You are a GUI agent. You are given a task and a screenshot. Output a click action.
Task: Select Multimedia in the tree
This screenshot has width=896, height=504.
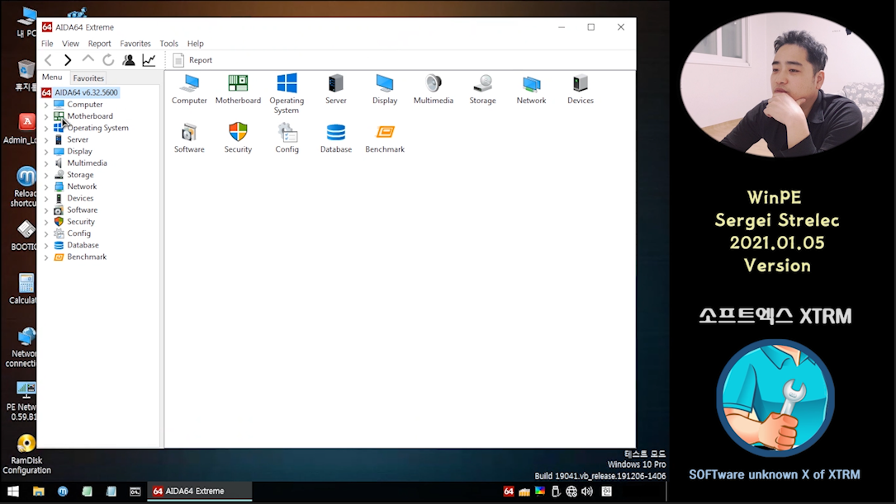87,163
